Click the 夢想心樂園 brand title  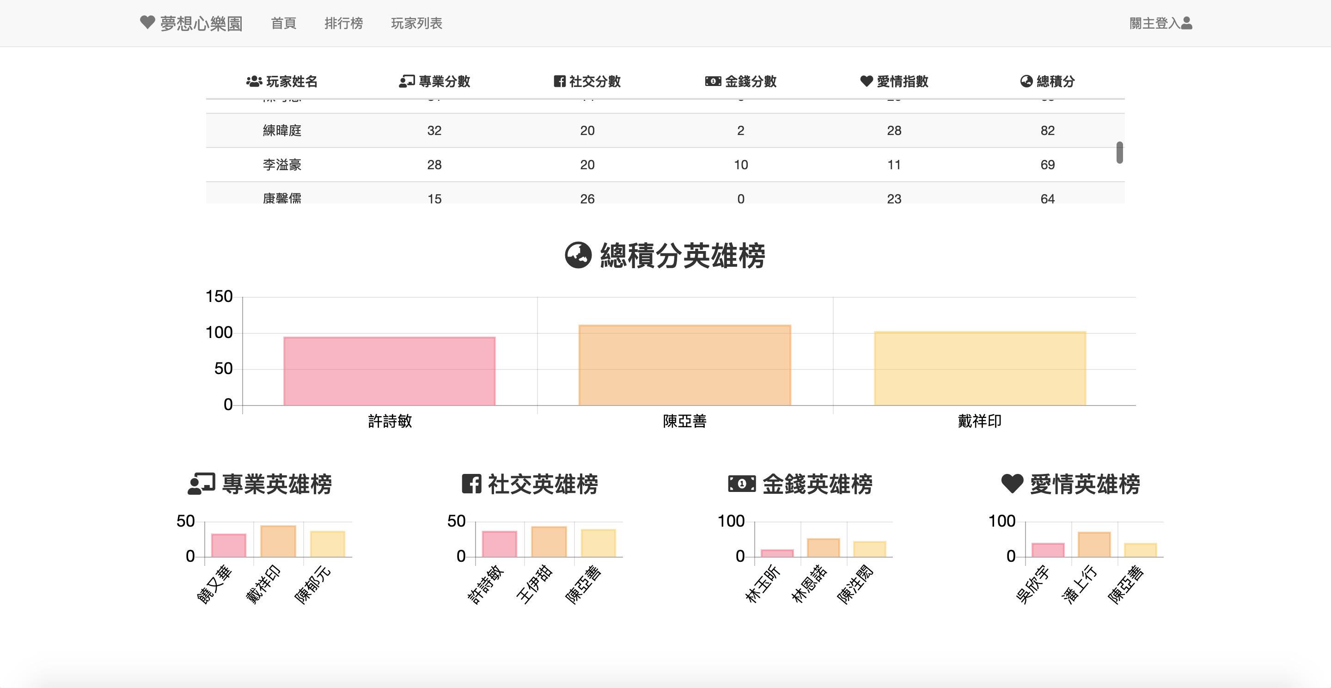coord(201,23)
